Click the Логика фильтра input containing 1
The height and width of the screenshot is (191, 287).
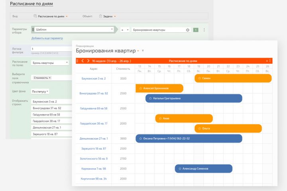51,49
